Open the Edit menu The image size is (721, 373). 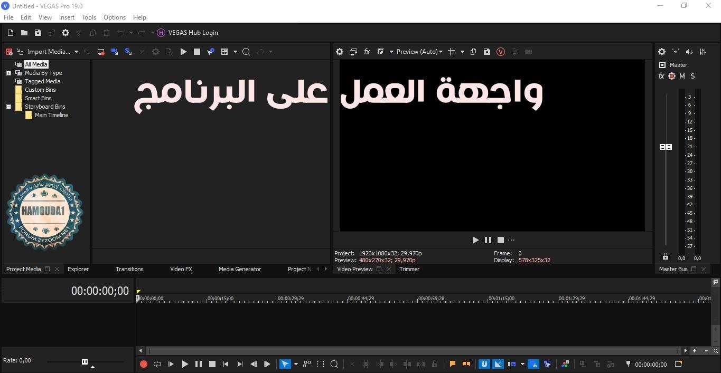tap(26, 17)
